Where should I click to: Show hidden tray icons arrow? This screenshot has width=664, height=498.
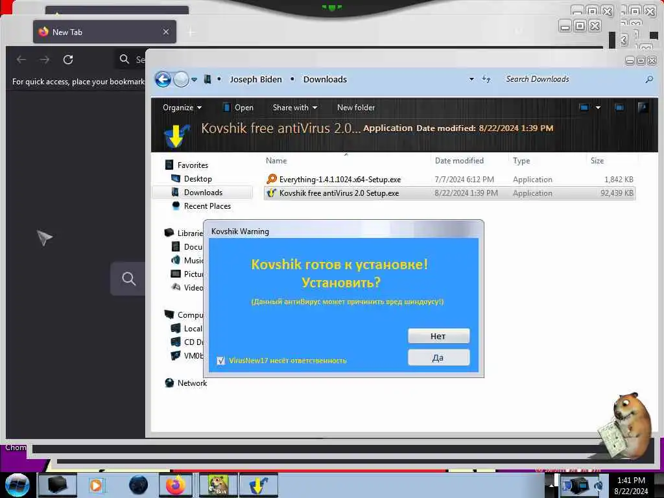pyautogui.click(x=551, y=484)
